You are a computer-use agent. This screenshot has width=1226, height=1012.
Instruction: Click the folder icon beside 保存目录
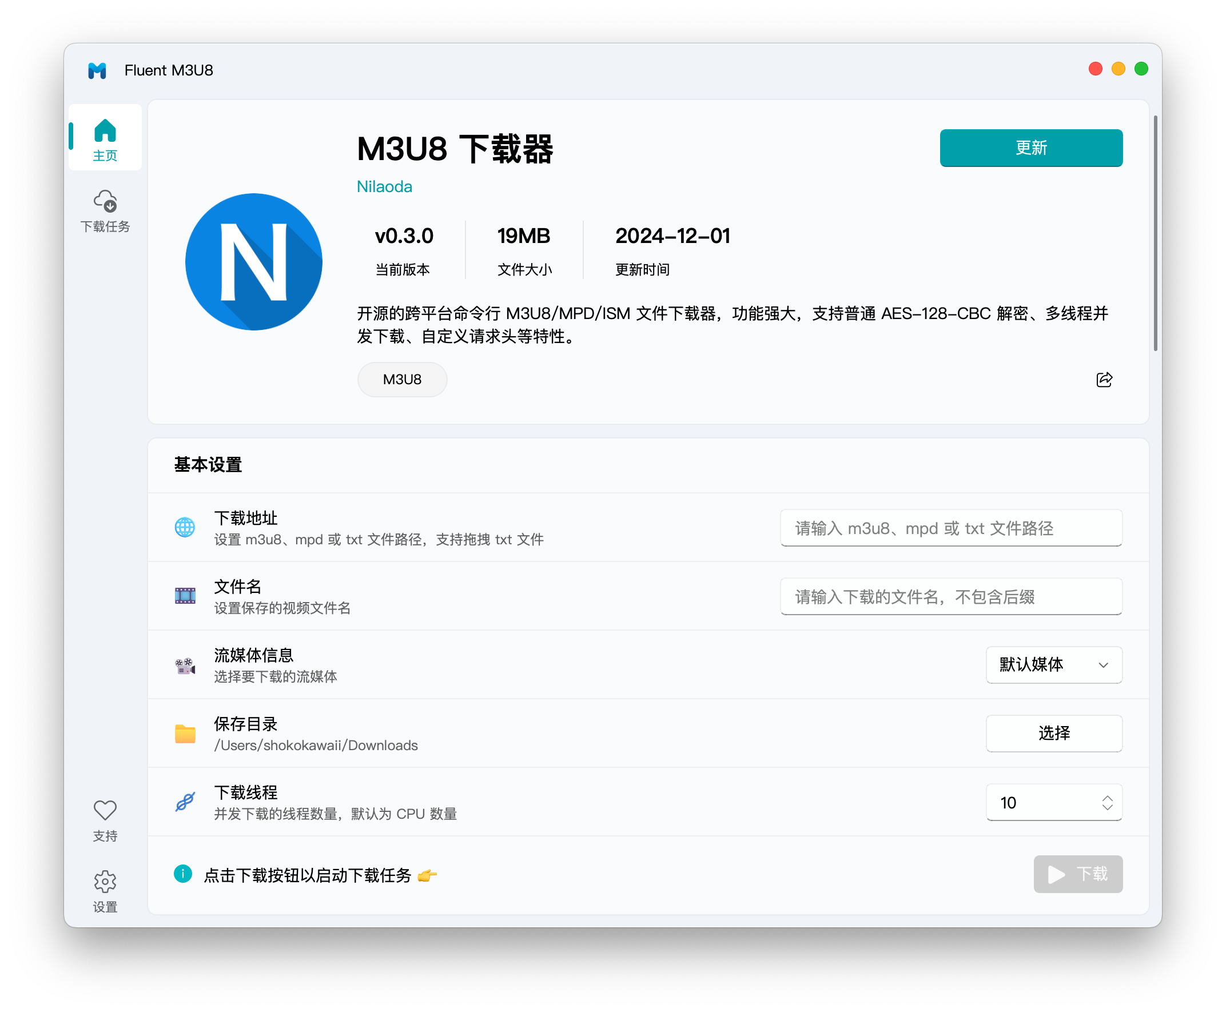pyautogui.click(x=184, y=734)
